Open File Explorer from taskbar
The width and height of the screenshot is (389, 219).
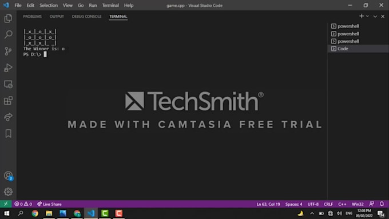(49, 213)
